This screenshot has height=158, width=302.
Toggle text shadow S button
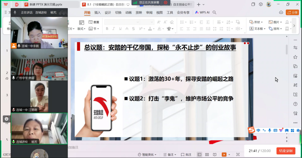click(133, 29)
